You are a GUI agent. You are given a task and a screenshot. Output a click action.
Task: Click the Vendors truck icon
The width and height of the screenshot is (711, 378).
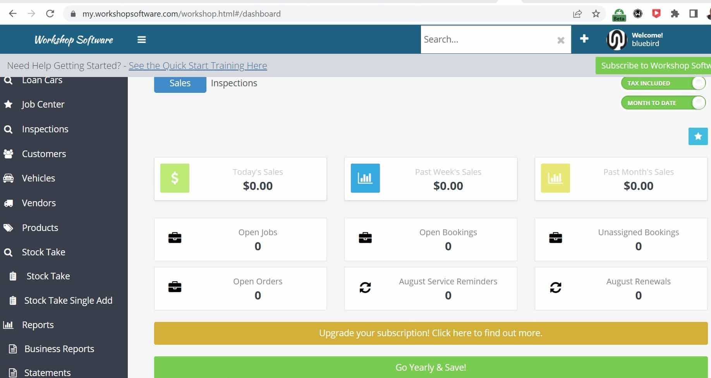tap(8, 203)
